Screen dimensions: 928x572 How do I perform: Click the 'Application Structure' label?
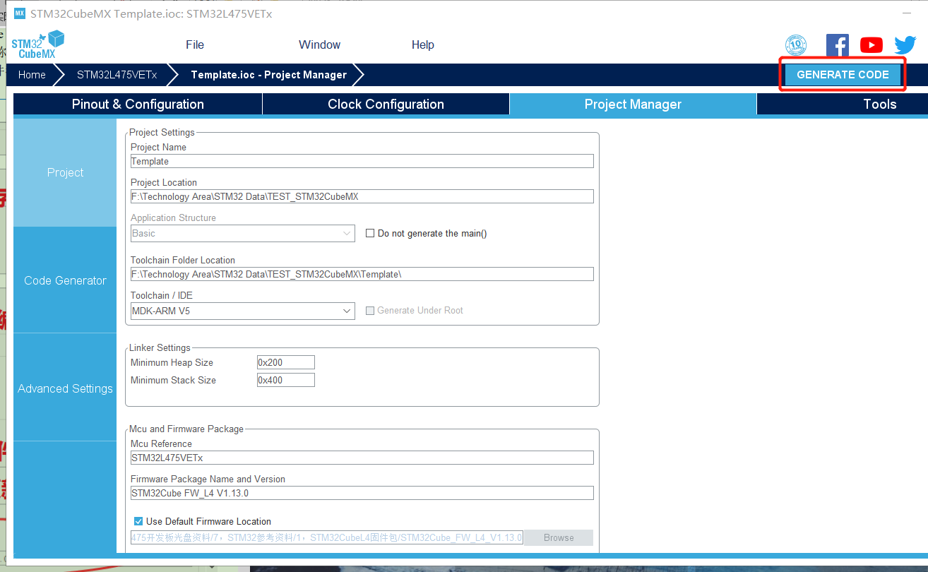pyautogui.click(x=173, y=218)
